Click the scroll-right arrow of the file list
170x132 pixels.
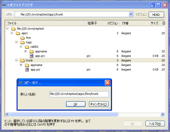click(163, 114)
